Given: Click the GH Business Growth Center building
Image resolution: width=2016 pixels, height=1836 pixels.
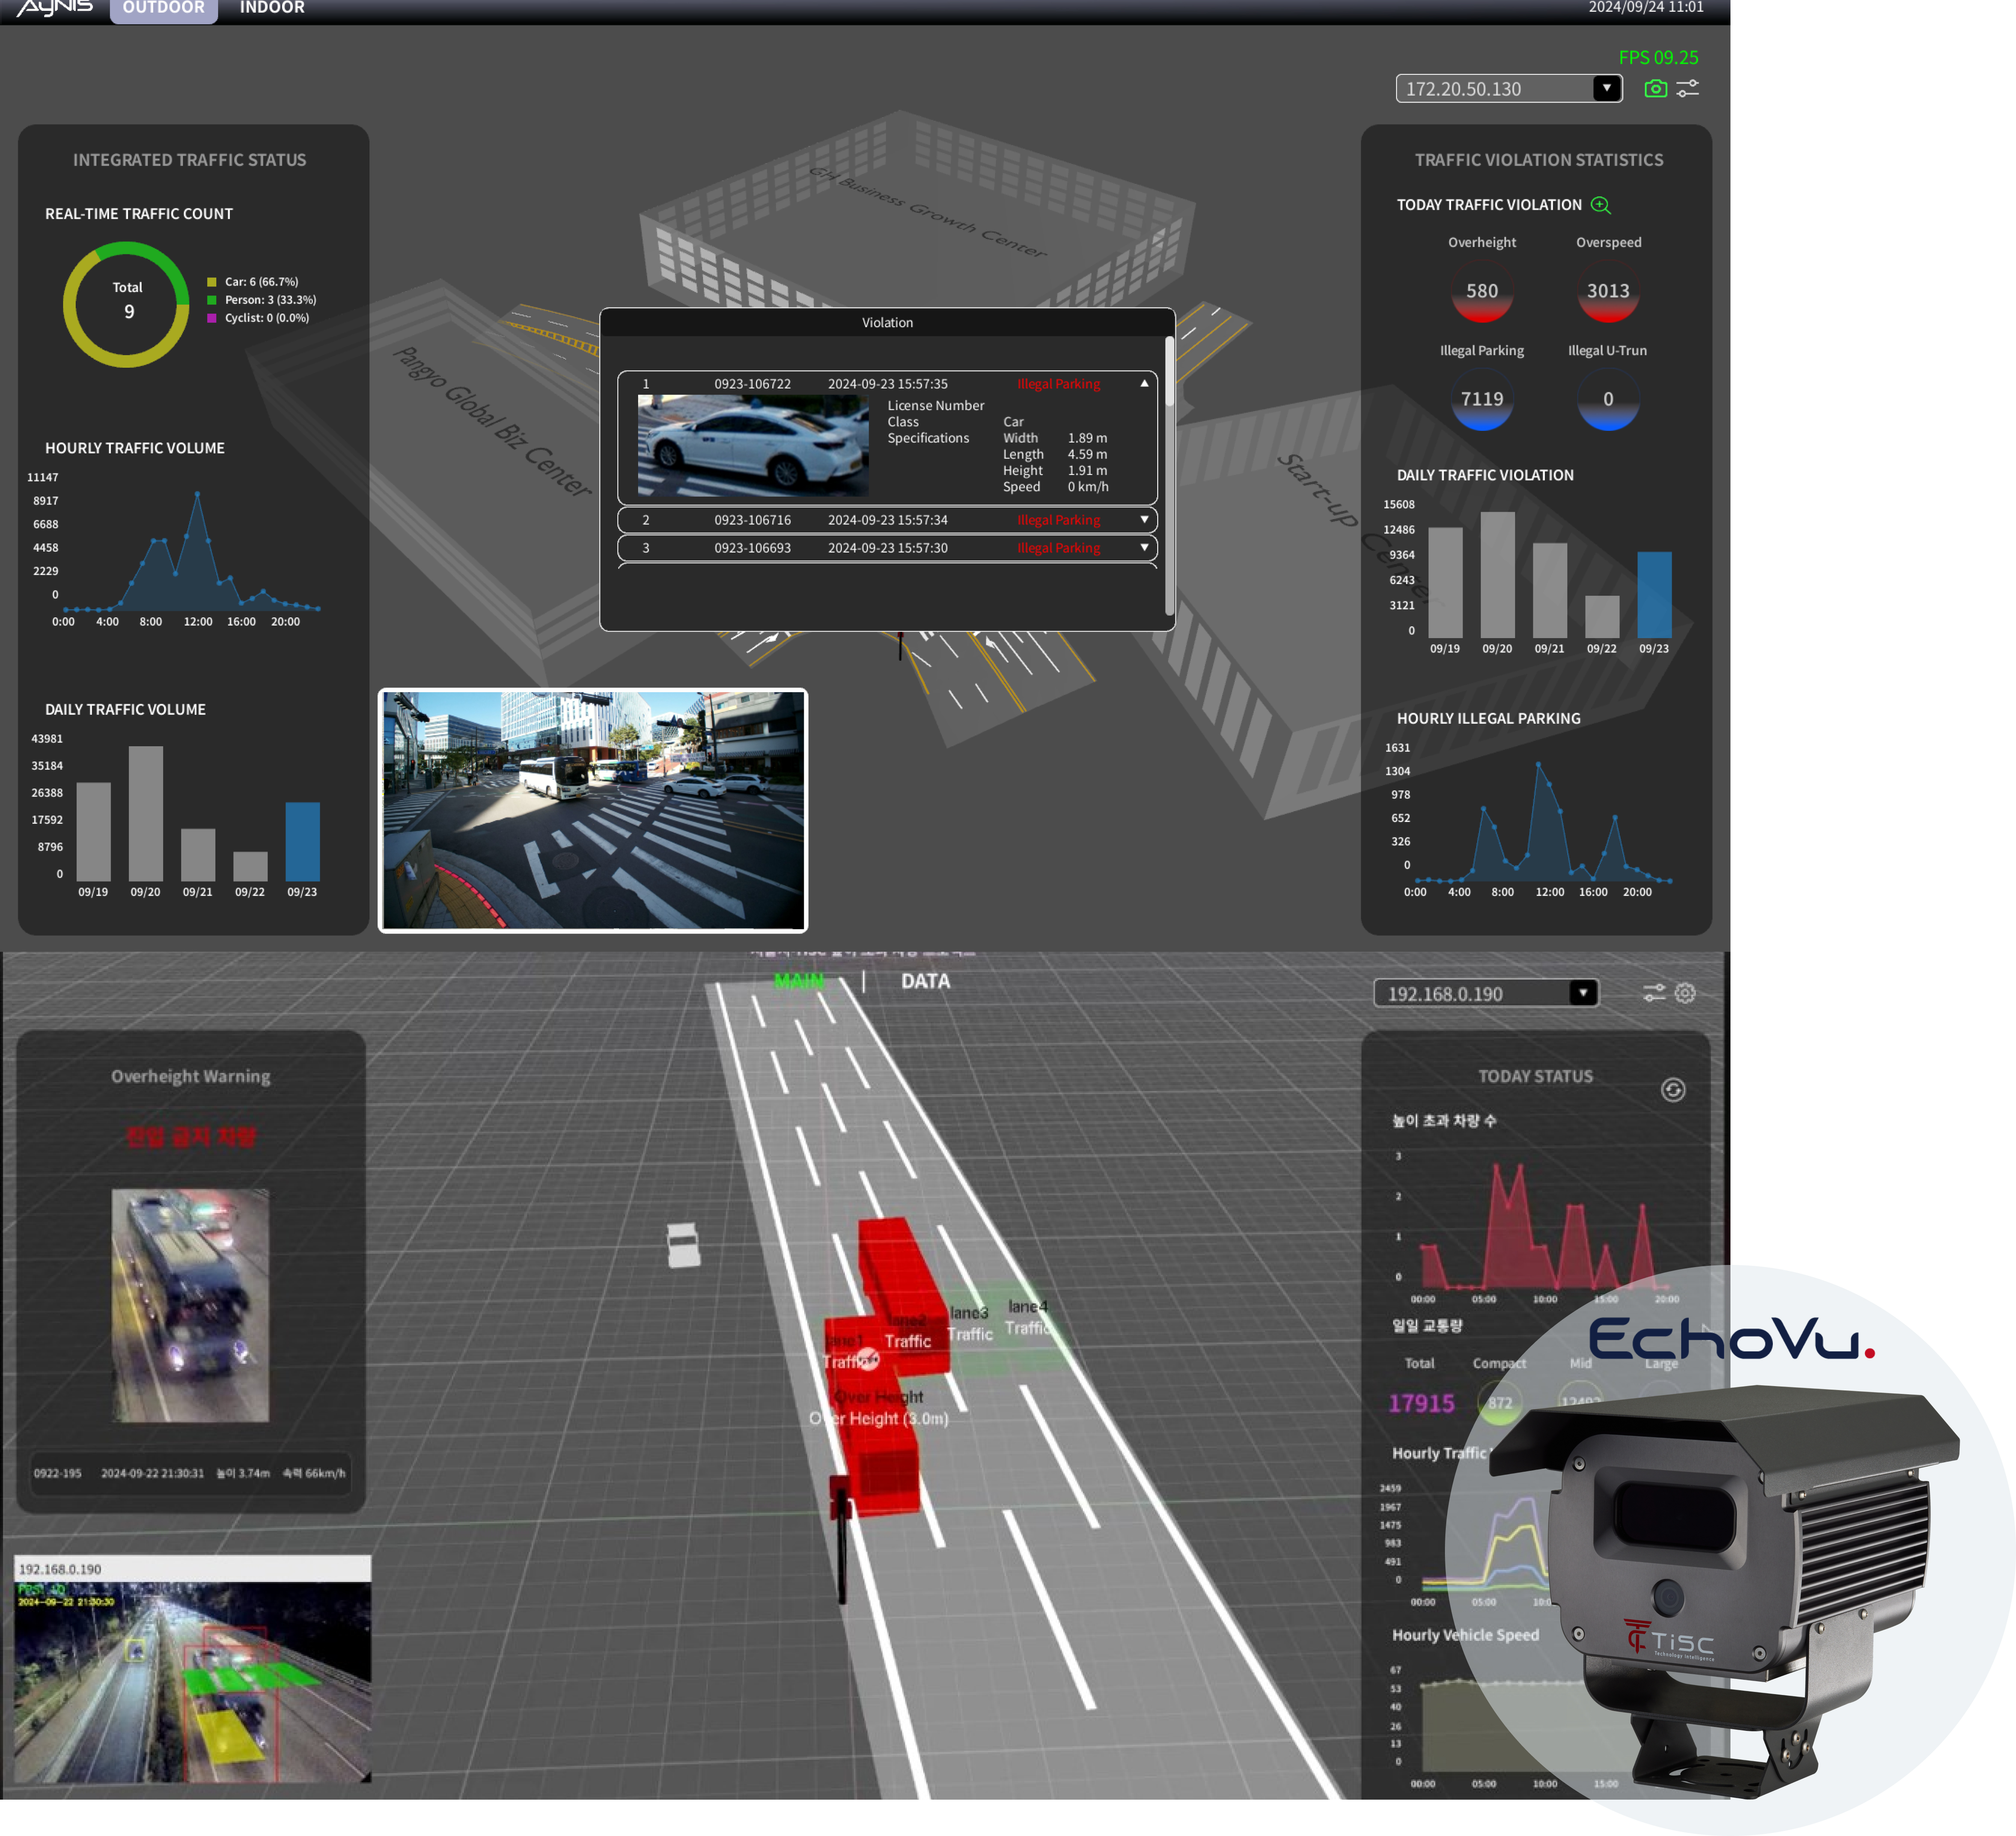Looking at the screenshot, I should pyautogui.click(x=918, y=212).
